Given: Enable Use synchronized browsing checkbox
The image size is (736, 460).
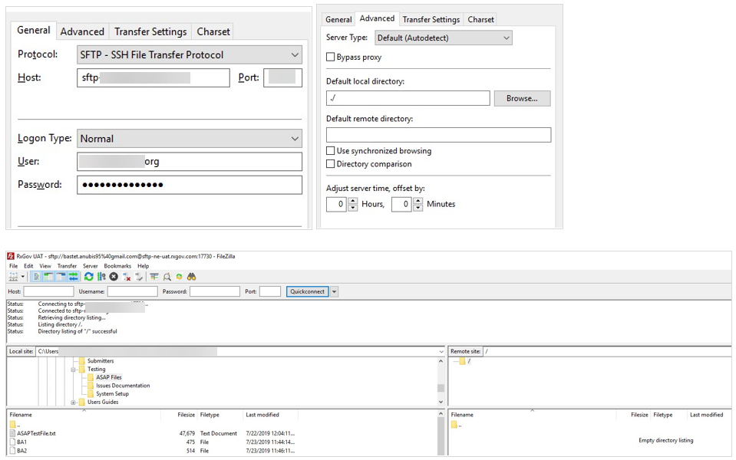Looking at the screenshot, I should (x=331, y=150).
